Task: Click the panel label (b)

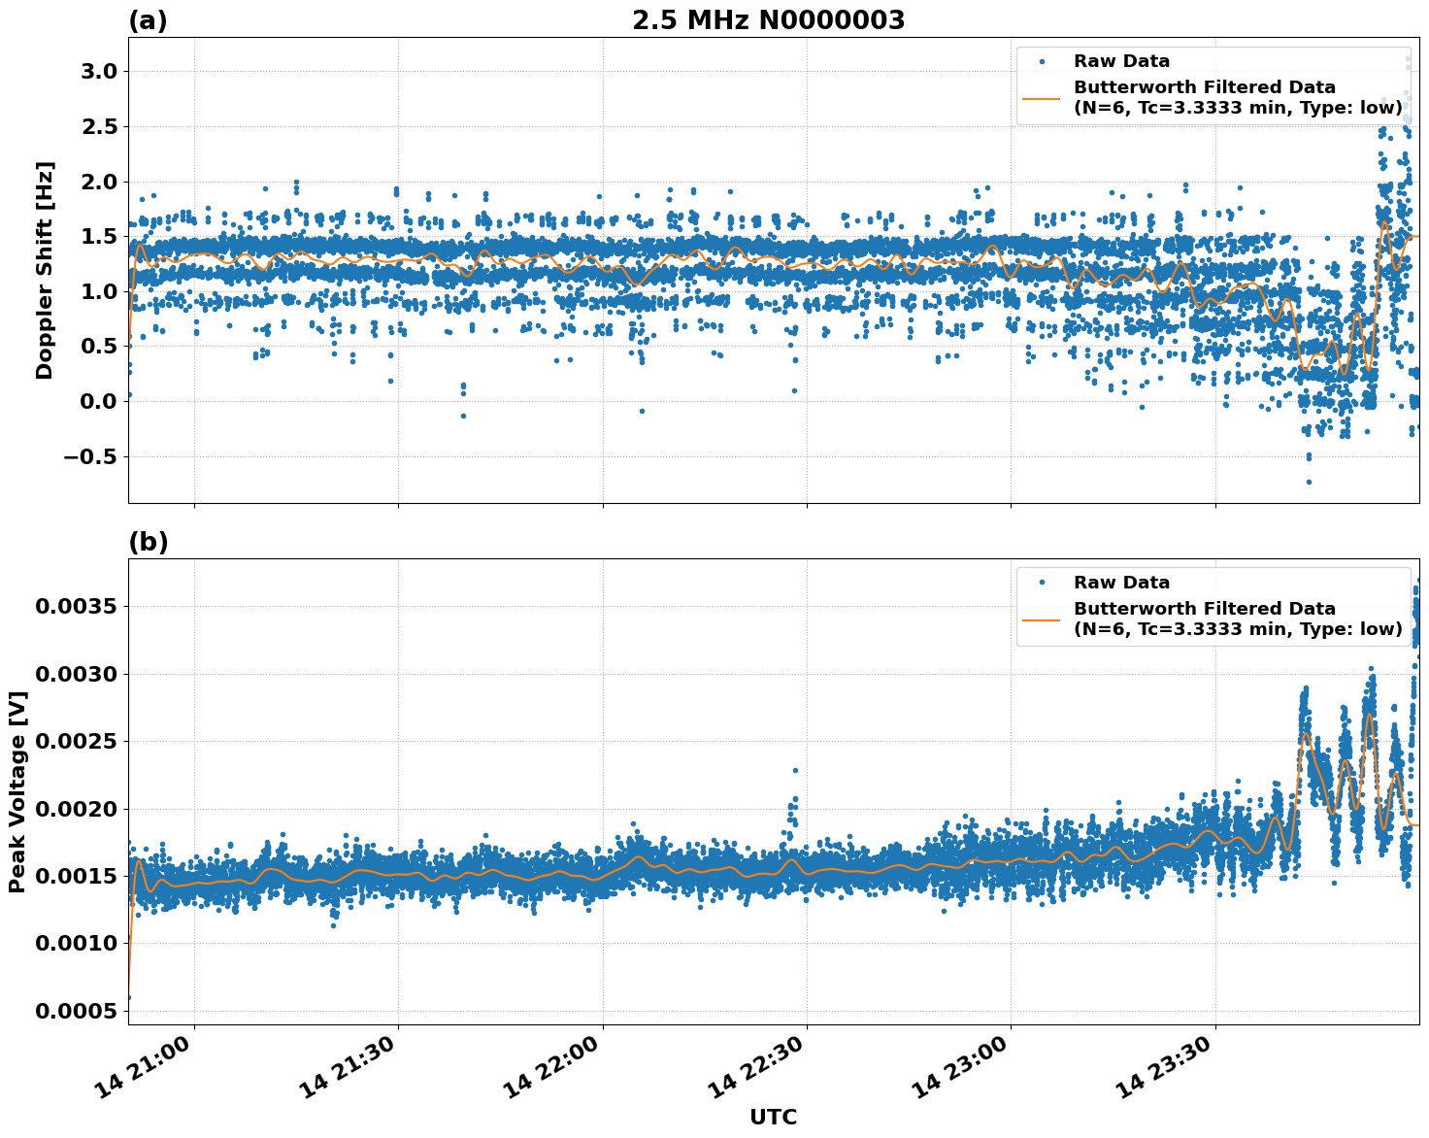Action: [x=148, y=542]
